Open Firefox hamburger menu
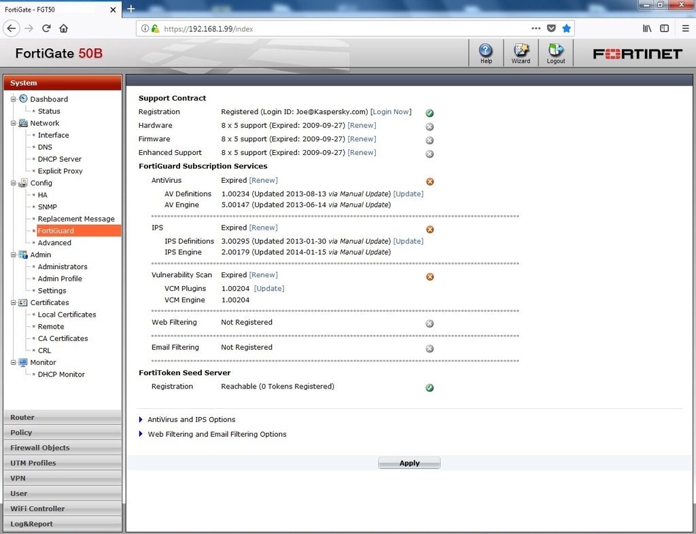696x534 pixels. [685, 29]
